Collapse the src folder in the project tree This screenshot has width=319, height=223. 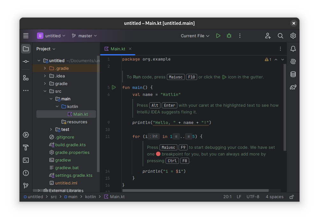click(45, 91)
